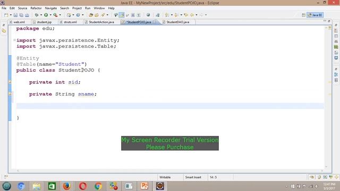This screenshot has height=191, width=340.
Task: Open the Edit menu
Action: [x=12, y=8]
